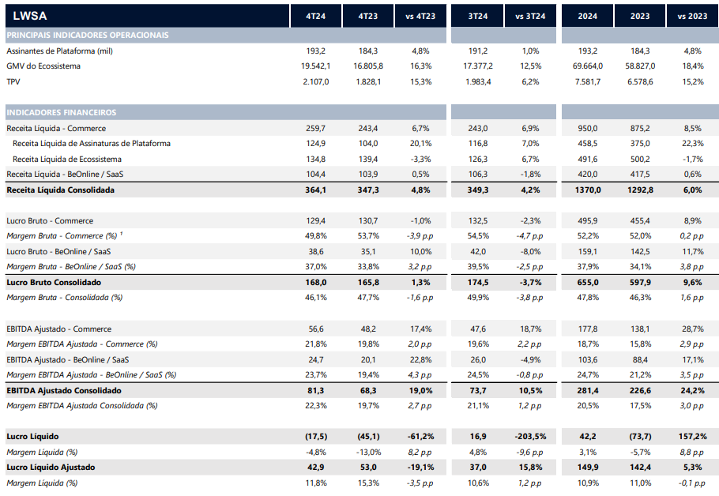
Task: Select Receita Líquida de Ecossistema label
Action: 67,159
